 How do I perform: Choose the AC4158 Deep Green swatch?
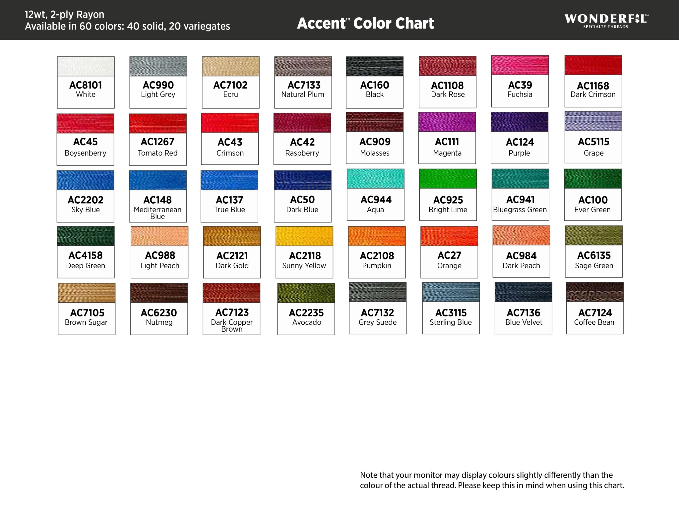tap(86, 252)
